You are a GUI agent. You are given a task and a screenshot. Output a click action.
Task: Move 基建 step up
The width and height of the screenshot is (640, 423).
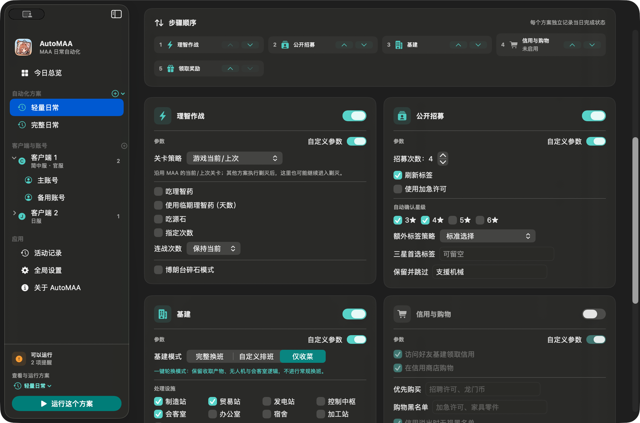click(458, 45)
